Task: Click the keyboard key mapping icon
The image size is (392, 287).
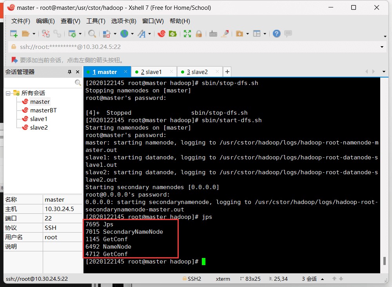Action: (x=213, y=34)
